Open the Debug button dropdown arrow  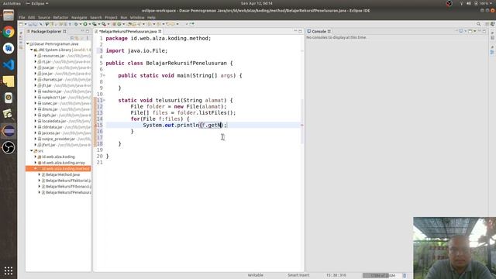(80, 24)
